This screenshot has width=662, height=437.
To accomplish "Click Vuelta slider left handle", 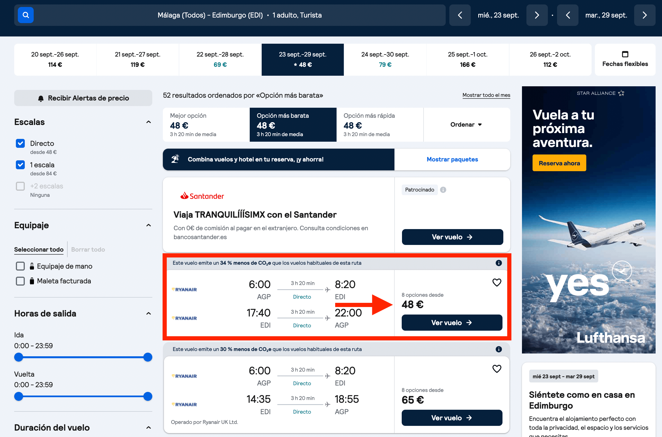I will click(19, 396).
